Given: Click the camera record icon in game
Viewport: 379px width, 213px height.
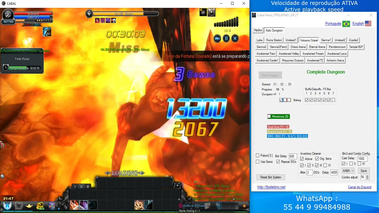Looking at the screenshot, I should [x=217, y=38].
